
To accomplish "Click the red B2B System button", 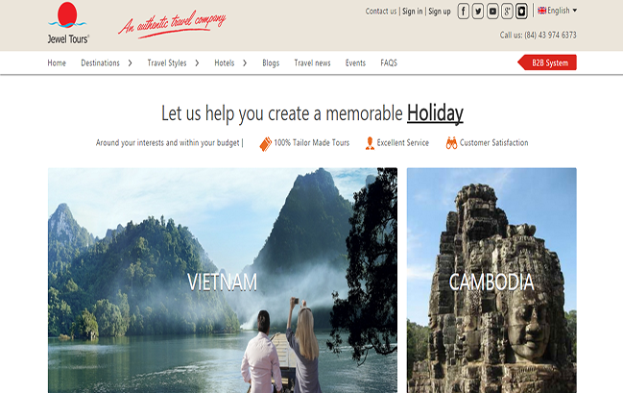I will click(547, 62).
